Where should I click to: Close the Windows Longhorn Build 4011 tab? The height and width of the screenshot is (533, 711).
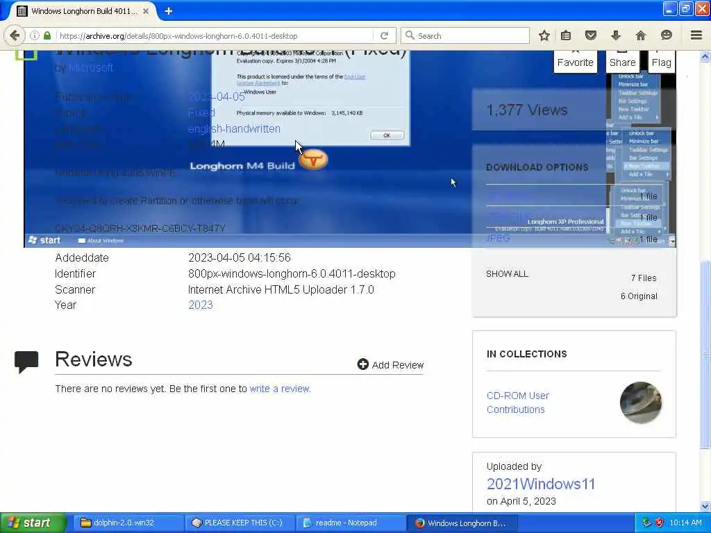pyautogui.click(x=146, y=11)
